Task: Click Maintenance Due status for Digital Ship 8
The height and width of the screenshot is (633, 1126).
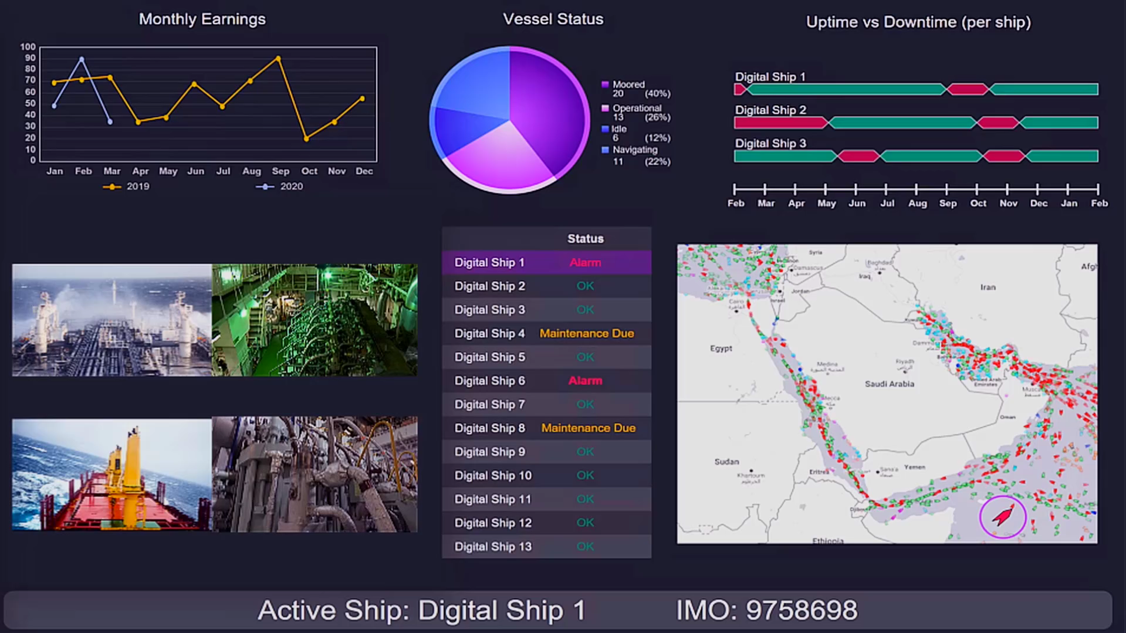Action: click(588, 428)
